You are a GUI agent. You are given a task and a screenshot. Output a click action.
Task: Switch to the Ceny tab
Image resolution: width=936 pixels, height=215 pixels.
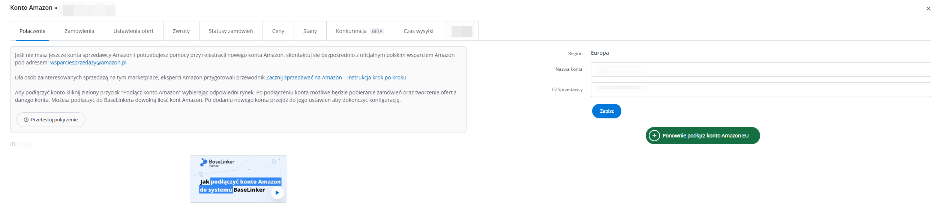(x=278, y=31)
